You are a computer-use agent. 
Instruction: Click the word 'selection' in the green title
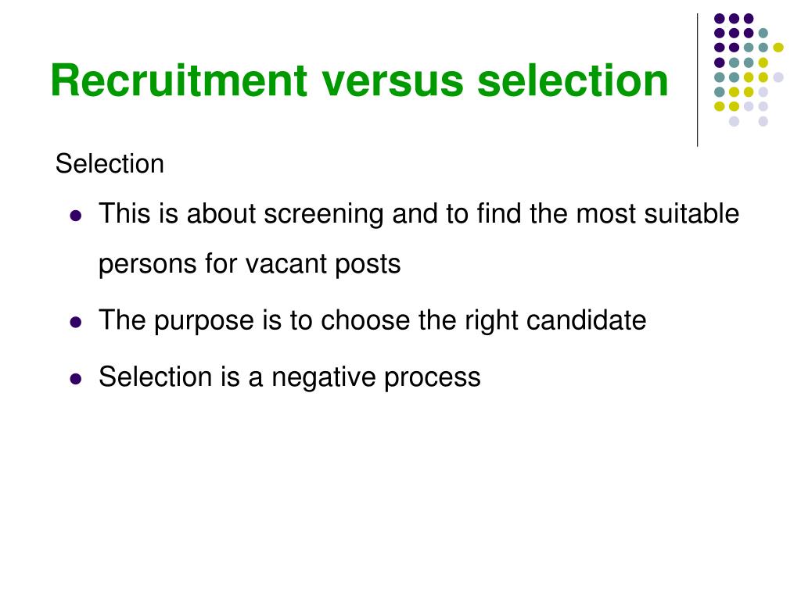pos(573,80)
